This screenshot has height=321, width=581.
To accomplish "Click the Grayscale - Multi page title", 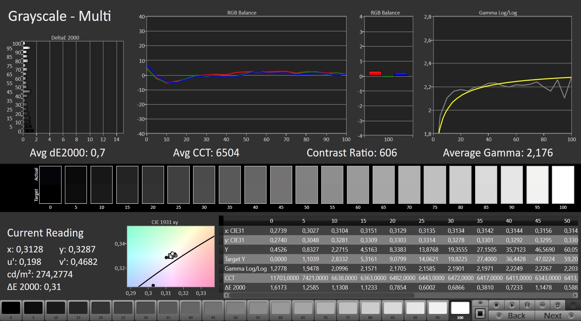I will [60, 16].
